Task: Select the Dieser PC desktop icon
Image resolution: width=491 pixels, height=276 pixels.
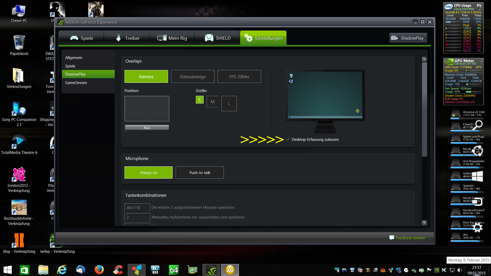Action: (x=19, y=13)
